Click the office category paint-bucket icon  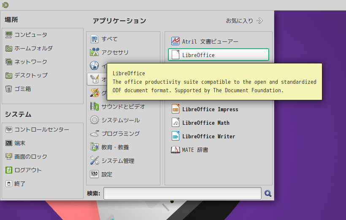click(95, 79)
